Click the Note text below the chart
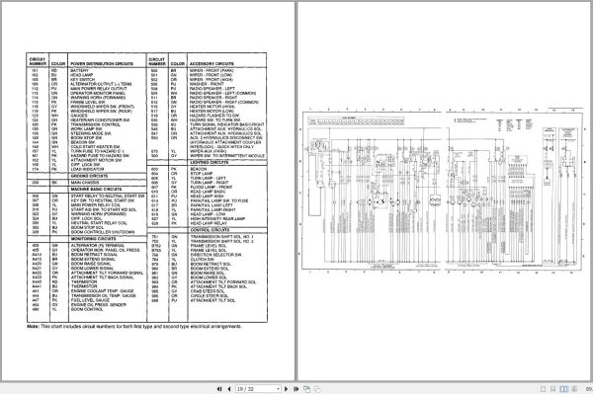 (x=134, y=326)
